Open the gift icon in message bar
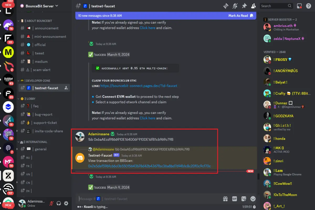 [225, 199]
